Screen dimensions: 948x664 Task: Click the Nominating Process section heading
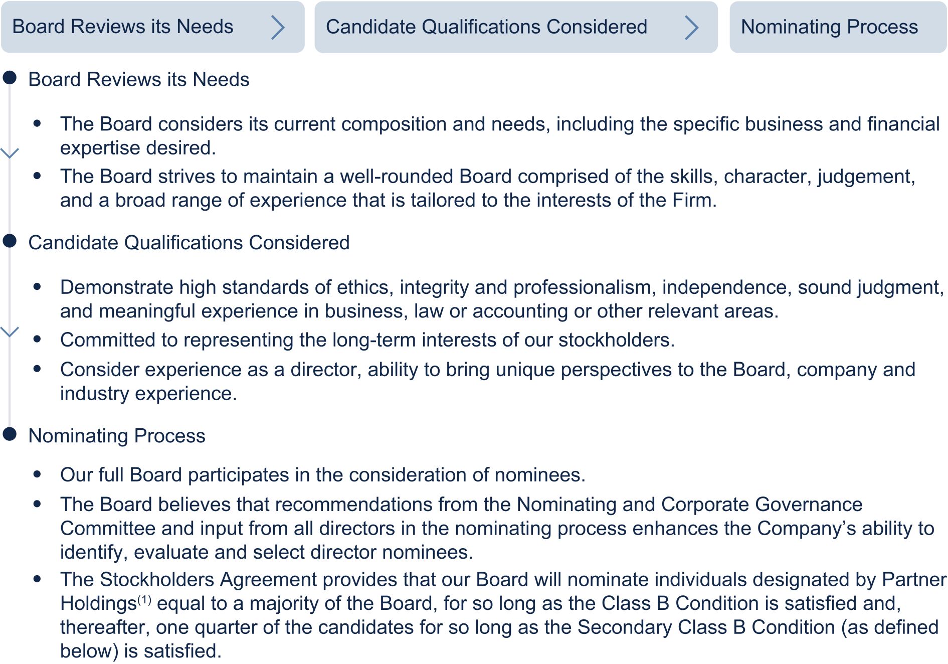(x=117, y=436)
